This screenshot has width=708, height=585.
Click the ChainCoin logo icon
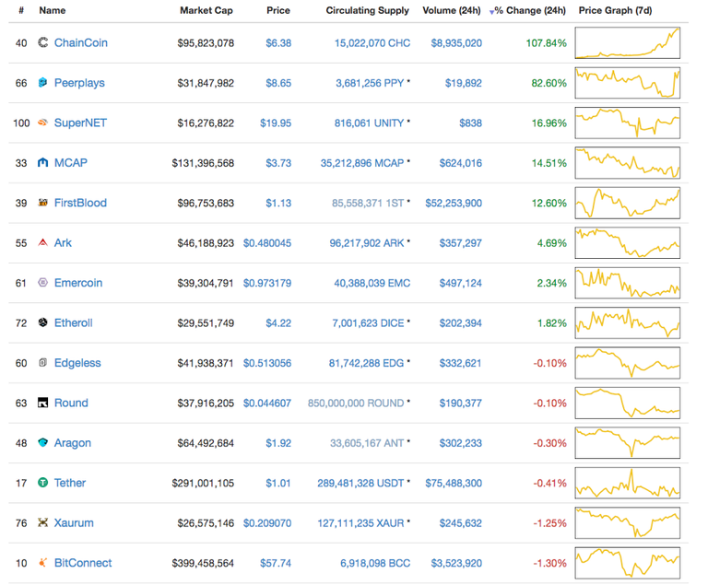pos(43,42)
